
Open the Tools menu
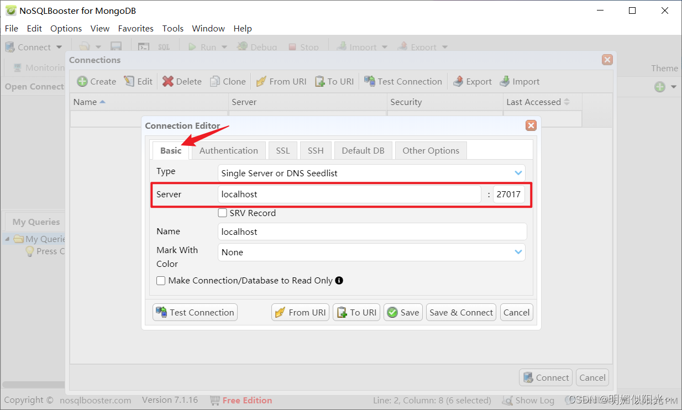click(172, 28)
